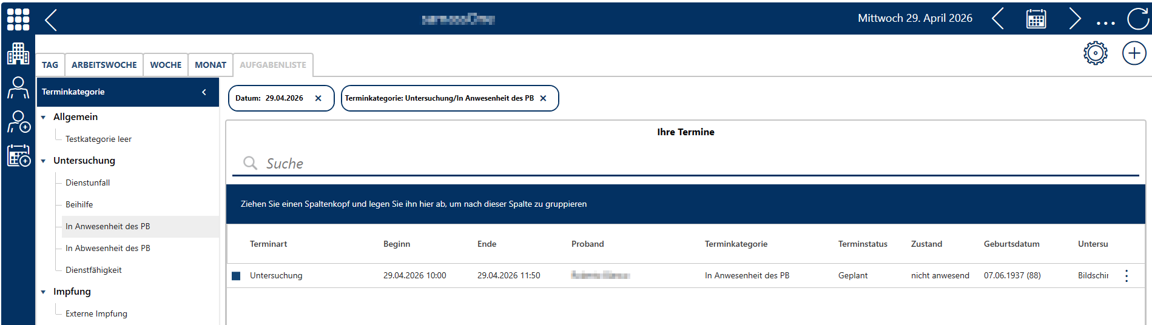Collapse the Allgemein tree group

coord(43,117)
